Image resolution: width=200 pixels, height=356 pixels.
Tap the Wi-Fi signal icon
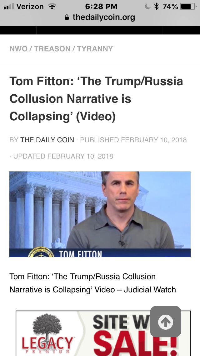[x=52, y=7]
